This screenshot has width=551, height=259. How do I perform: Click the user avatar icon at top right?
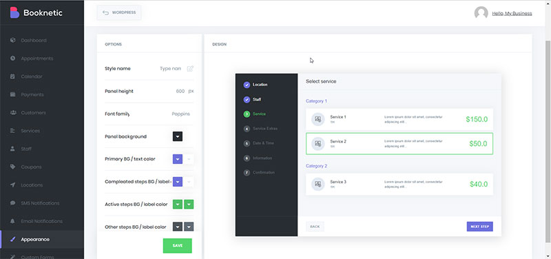click(481, 13)
